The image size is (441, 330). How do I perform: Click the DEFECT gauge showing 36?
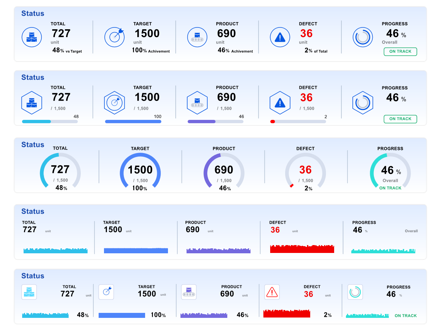[306, 171]
